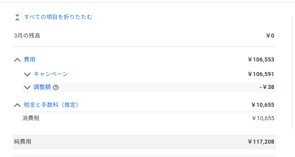
Task: Select the 消費税 row label
Action: click(31, 118)
